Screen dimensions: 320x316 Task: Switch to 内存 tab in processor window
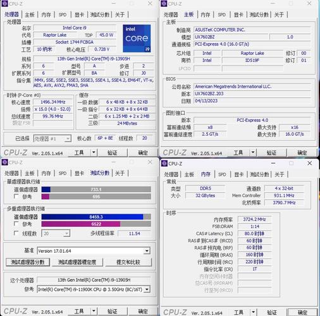point(46,15)
